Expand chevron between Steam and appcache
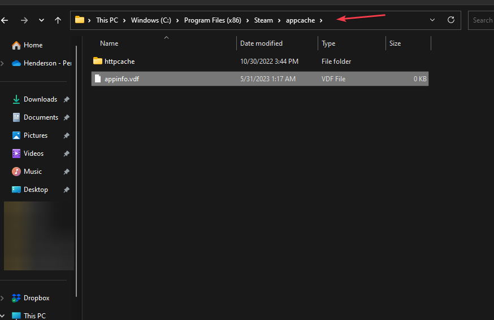This screenshot has width=494, height=320. point(279,20)
